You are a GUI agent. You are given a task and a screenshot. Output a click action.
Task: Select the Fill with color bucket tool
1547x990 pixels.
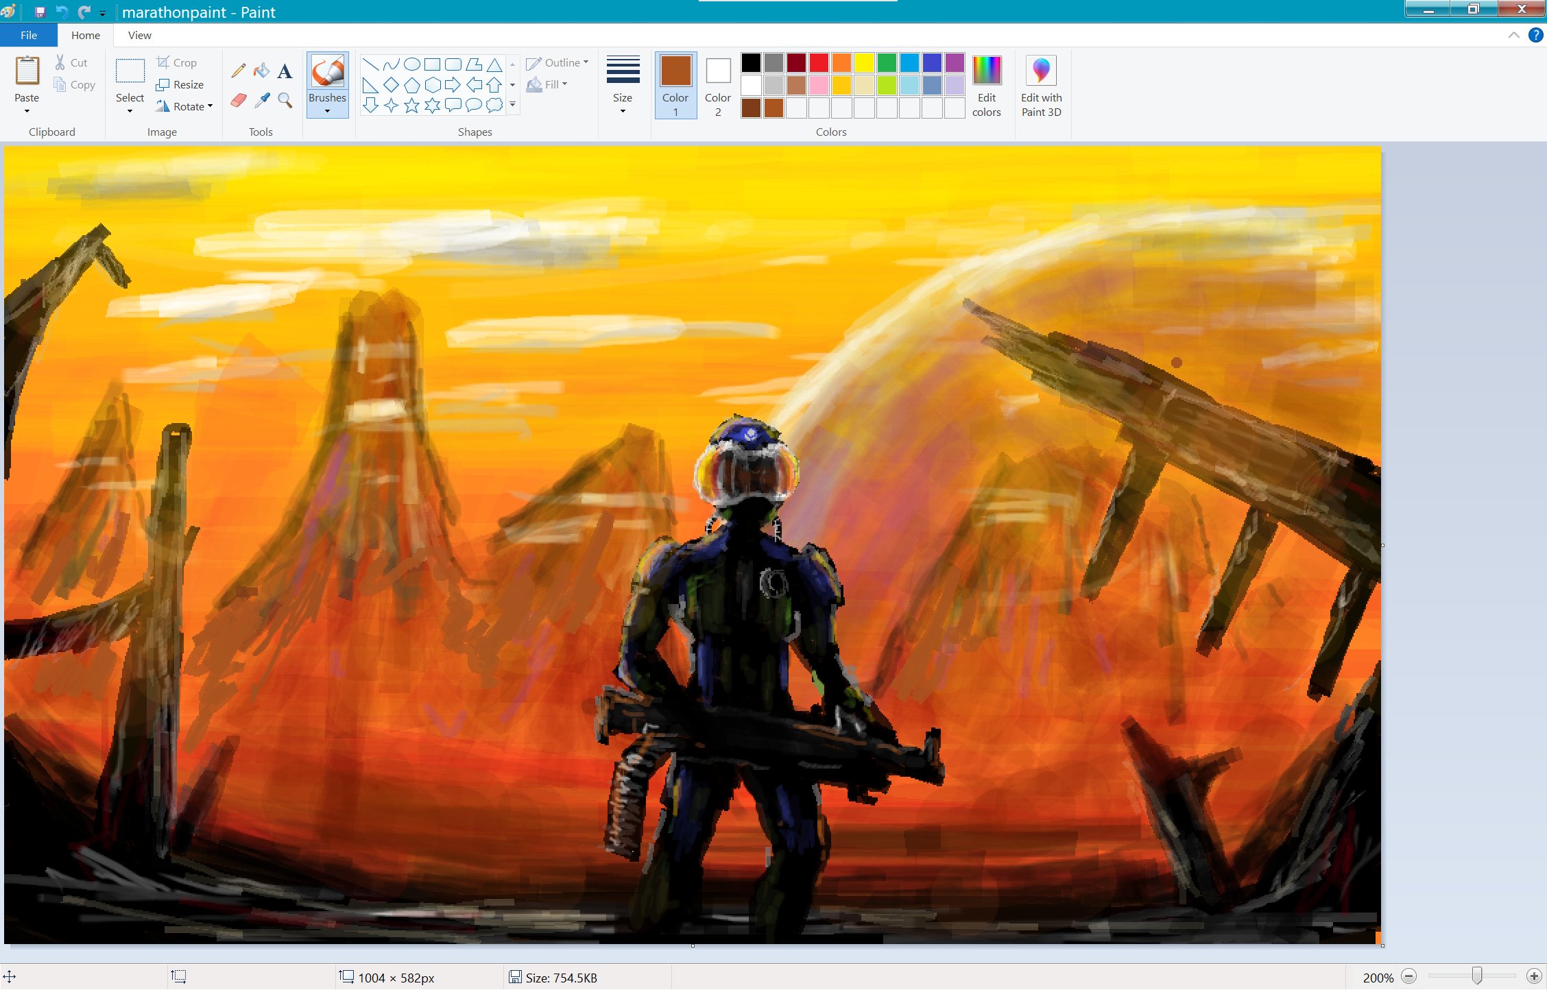click(261, 71)
